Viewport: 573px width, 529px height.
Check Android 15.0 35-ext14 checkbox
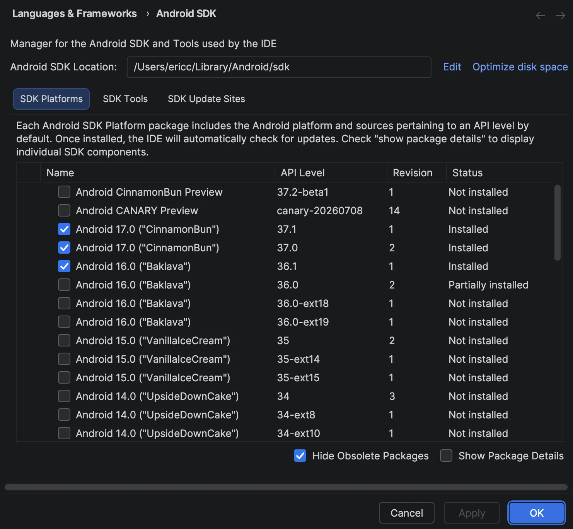64,359
